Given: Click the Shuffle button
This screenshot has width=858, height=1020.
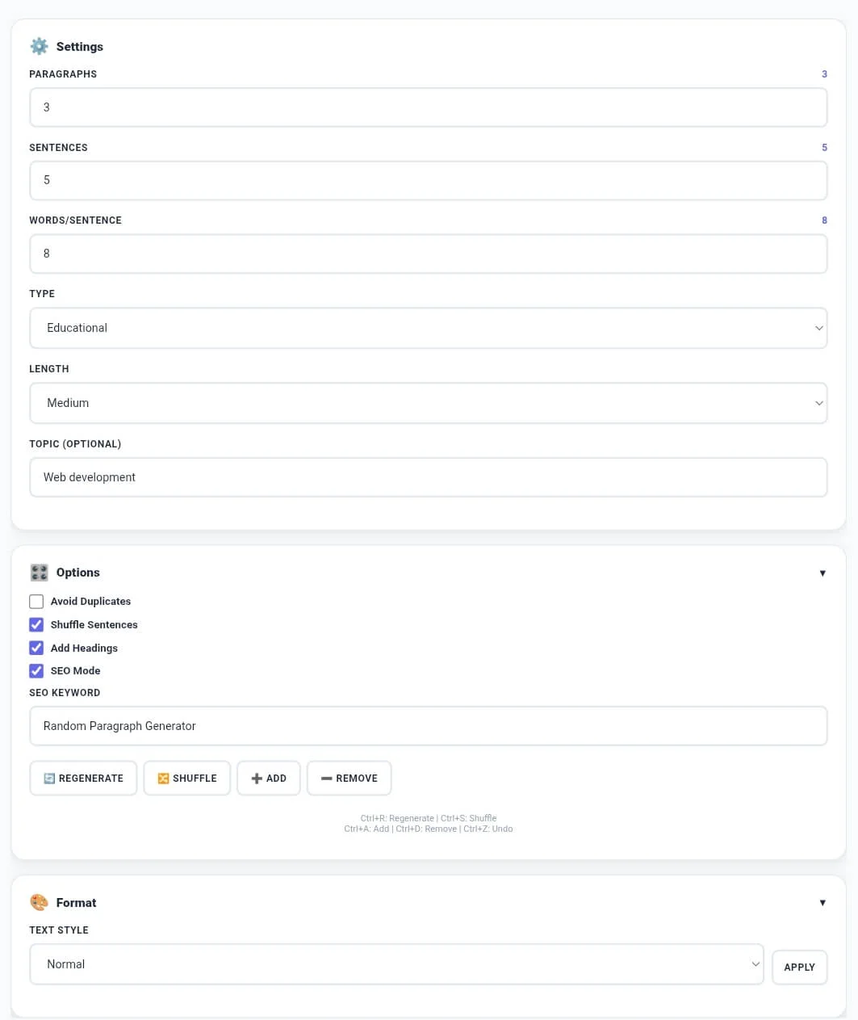Looking at the screenshot, I should [x=186, y=778].
